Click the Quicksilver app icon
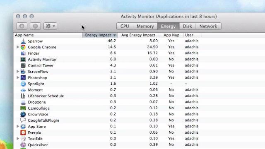Viewport: 265px width, 149px height. (23, 145)
